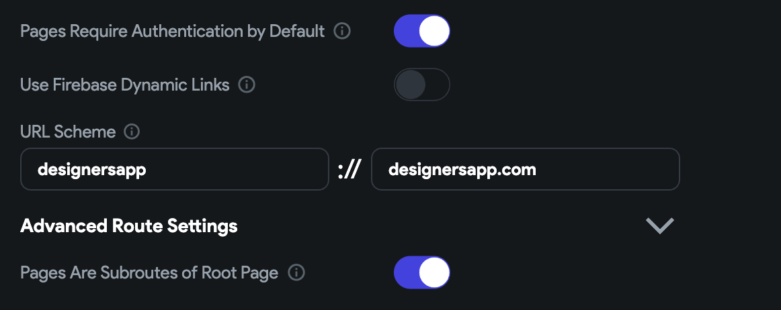This screenshot has height=310, width=781.
Task: Disable Pages Require Authentication by Default toggle
Action: click(422, 31)
